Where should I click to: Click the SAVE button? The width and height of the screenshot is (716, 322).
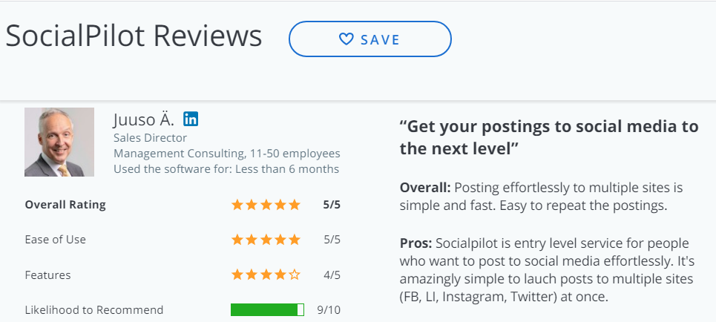370,39
